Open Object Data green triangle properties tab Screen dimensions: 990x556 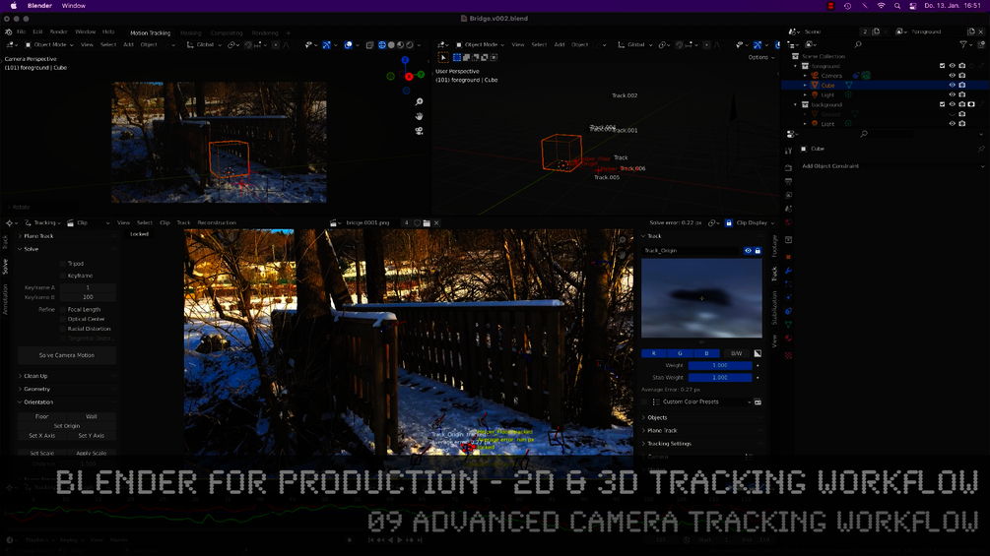(789, 325)
